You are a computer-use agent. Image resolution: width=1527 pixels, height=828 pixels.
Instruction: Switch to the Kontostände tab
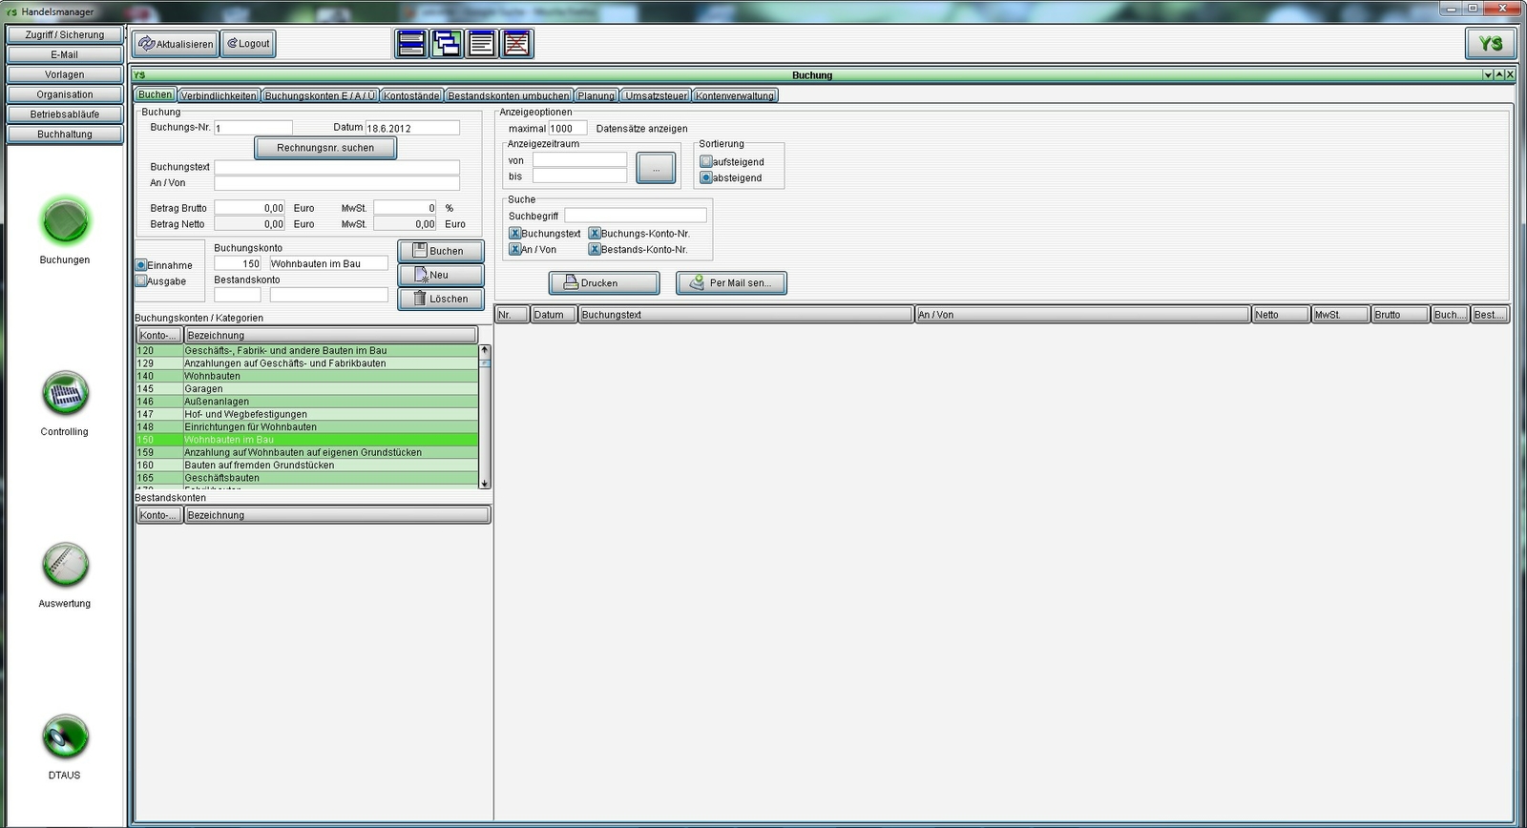(x=411, y=95)
